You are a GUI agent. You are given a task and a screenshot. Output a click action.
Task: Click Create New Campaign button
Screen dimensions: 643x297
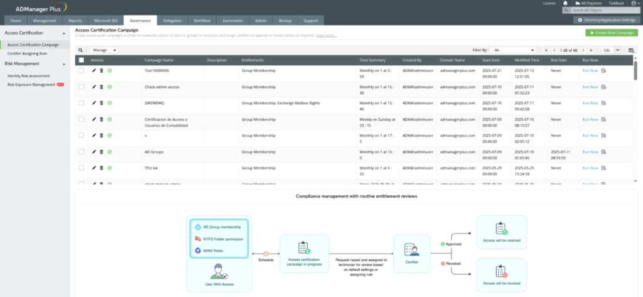pos(611,32)
